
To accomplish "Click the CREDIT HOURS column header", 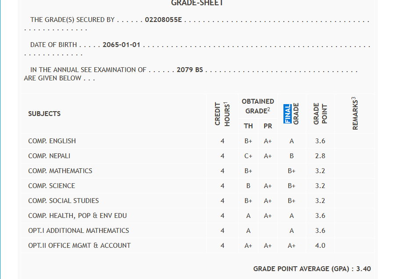I will click(x=222, y=114).
